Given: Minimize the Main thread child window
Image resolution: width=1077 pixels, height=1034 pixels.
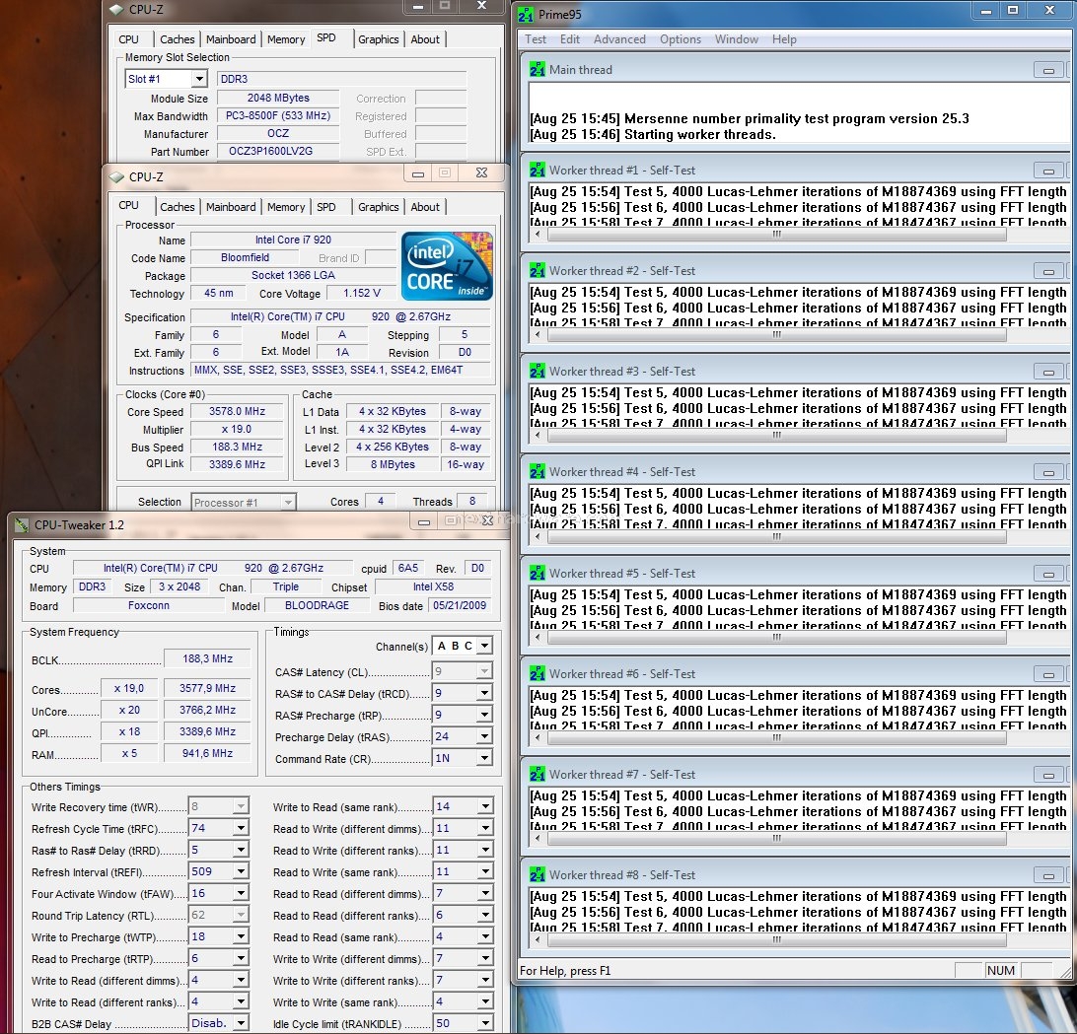Looking at the screenshot, I should pyautogui.click(x=1048, y=70).
